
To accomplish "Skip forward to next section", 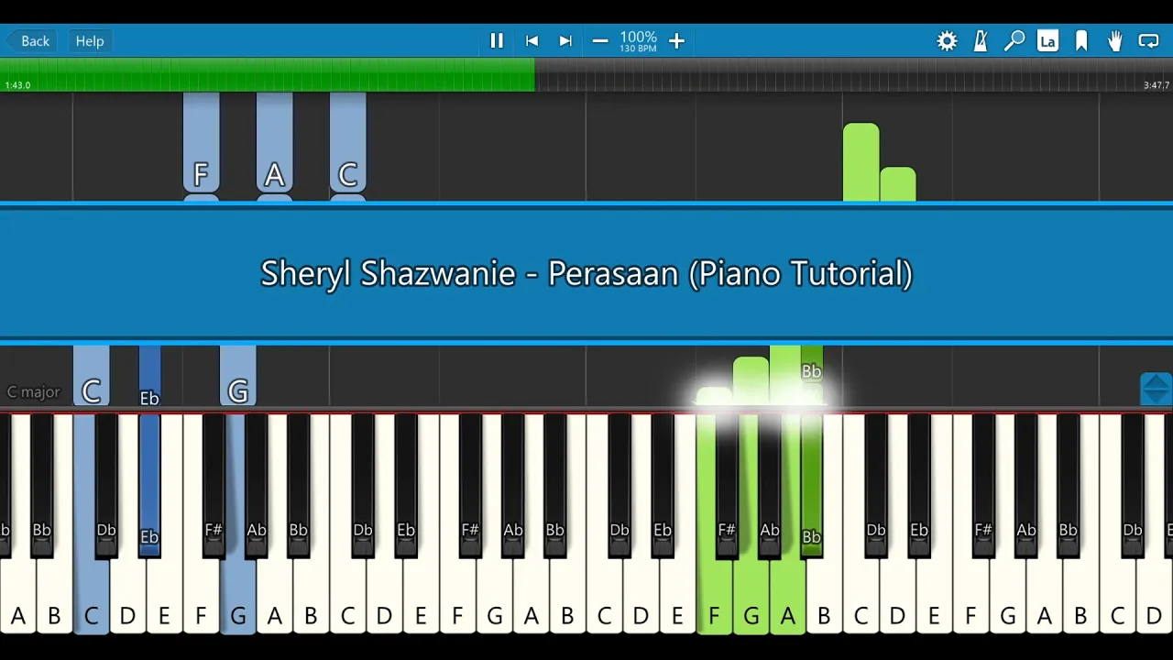I will tap(565, 41).
